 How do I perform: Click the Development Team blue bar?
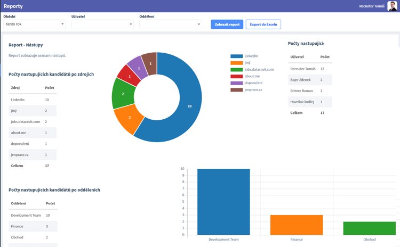tap(223, 202)
